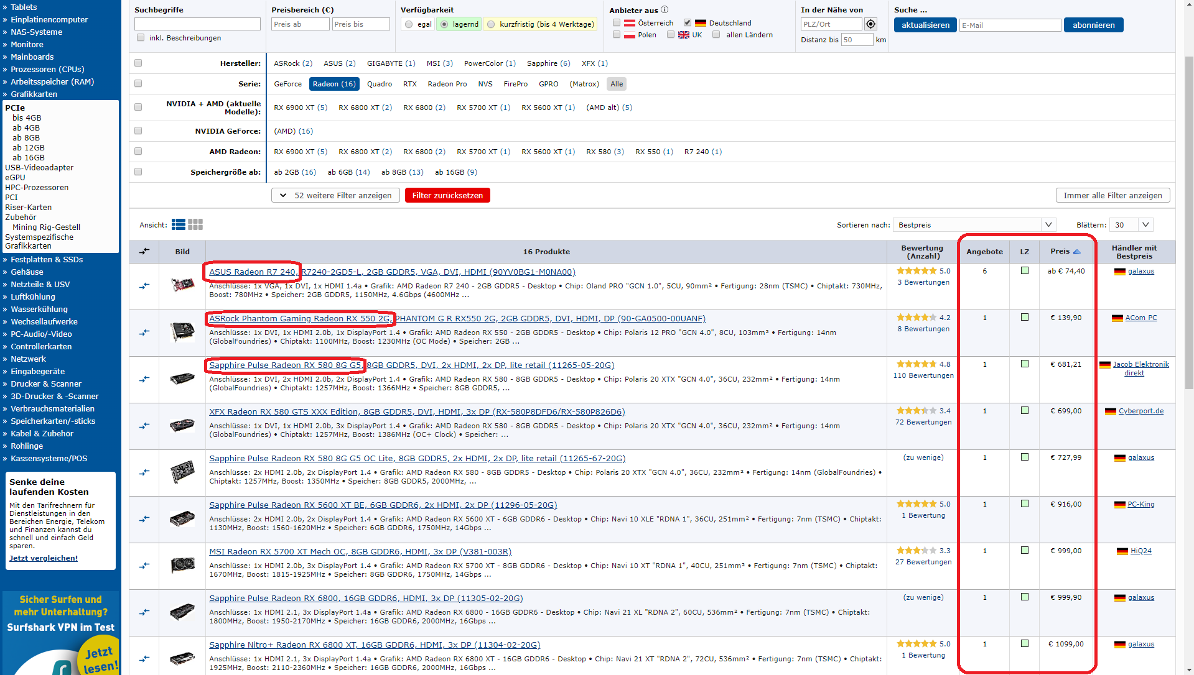Open 'ab 8GB' PCIe sidebar item
The height and width of the screenshot is (675, 1194).
(26, 137)
